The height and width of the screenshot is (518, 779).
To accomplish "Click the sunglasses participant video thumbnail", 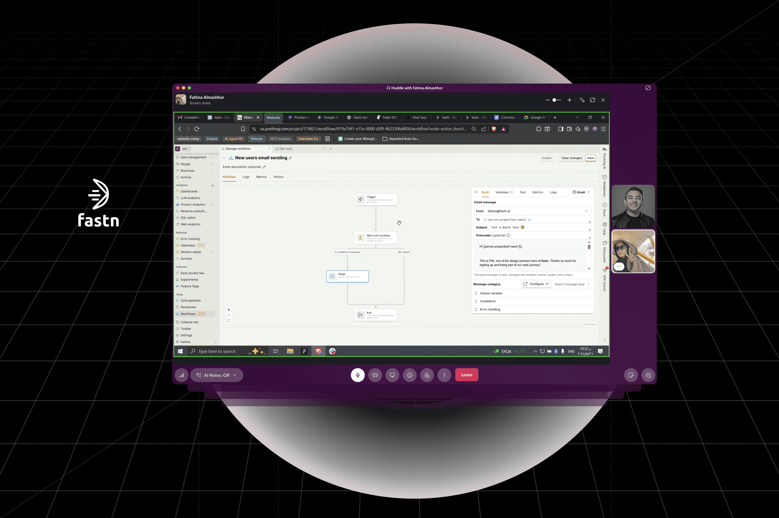I will tap(633, 251).
